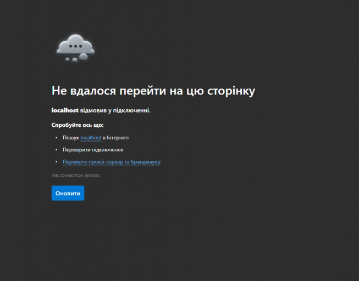Click the Спробуйте ось що label
This screenshot has height=281, width=359.
click(78, 125)
